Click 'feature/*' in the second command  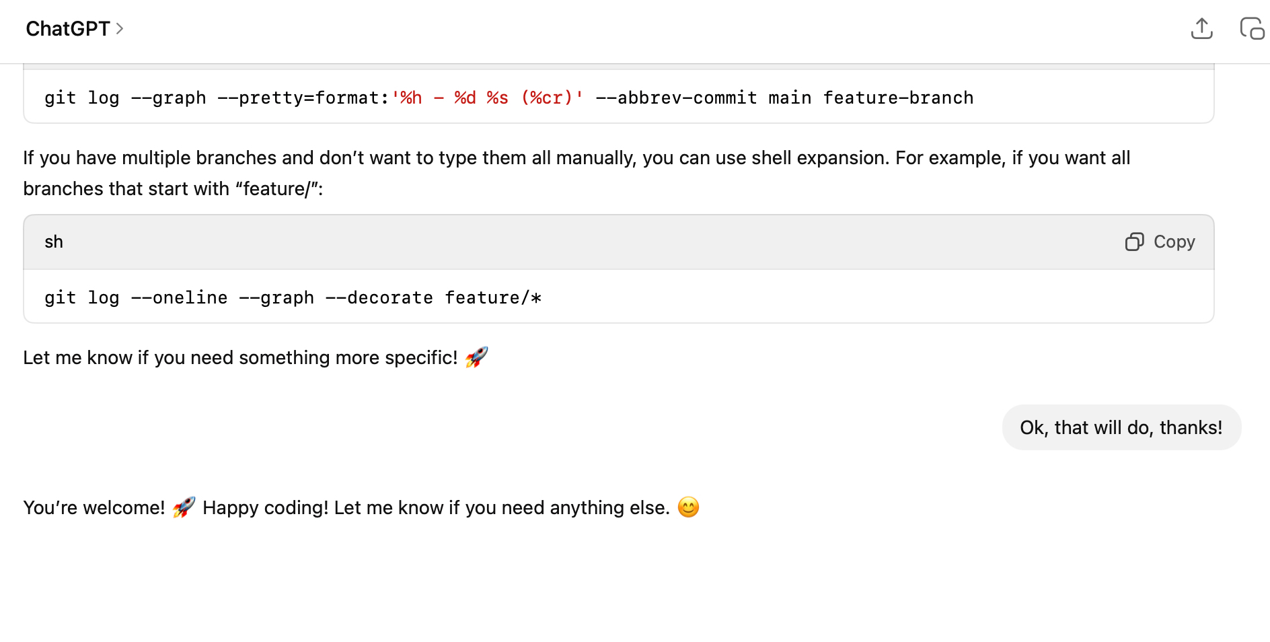click(x=493, y=297)
